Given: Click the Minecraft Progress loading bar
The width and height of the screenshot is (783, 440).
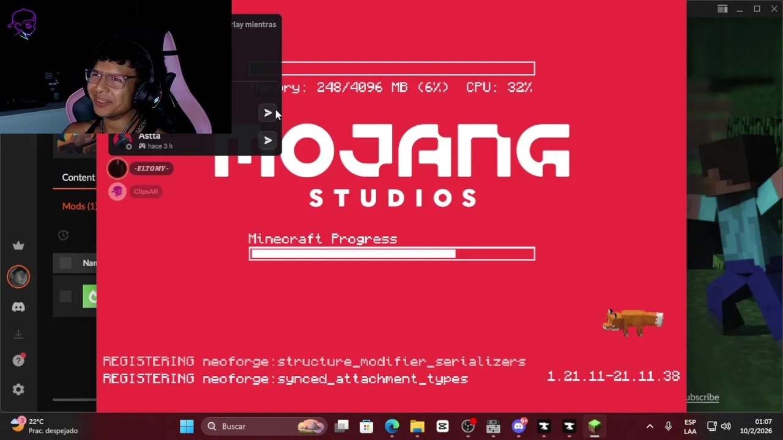Looking at the screenshot, I should point(391,254).
